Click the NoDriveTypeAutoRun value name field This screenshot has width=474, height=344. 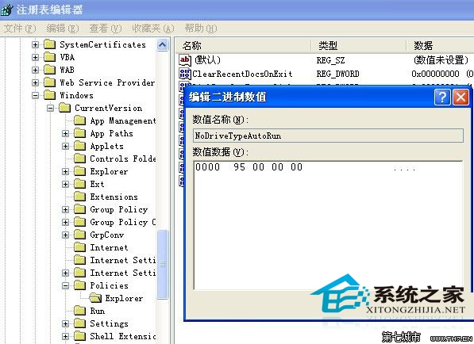pyautogui.click(x=328, y=136)
